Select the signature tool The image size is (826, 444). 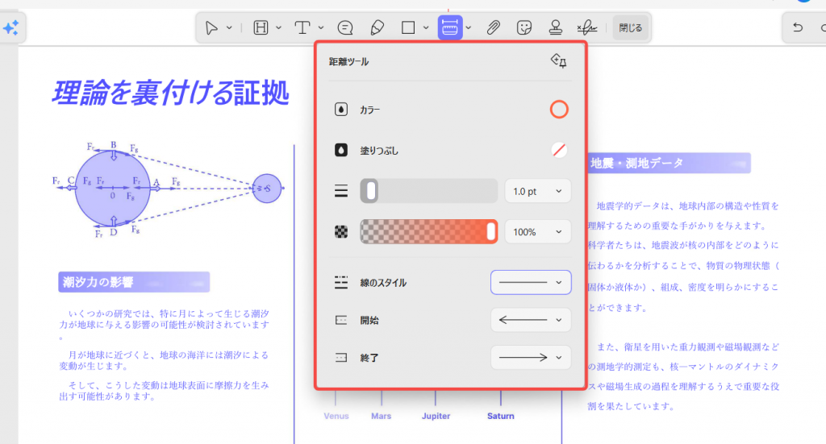click(x=587, y=28)
